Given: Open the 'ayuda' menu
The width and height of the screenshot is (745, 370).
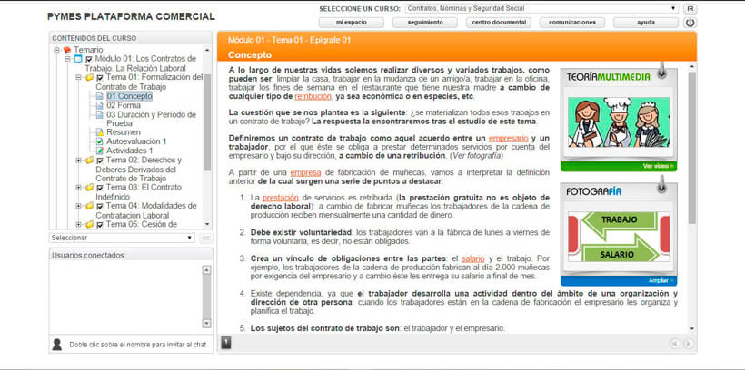Looking at the screenshot, I should 646,23.
